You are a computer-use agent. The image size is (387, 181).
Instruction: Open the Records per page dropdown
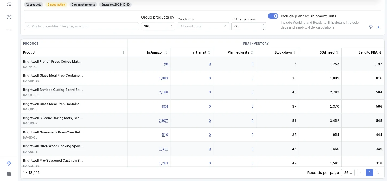(348, 173)
